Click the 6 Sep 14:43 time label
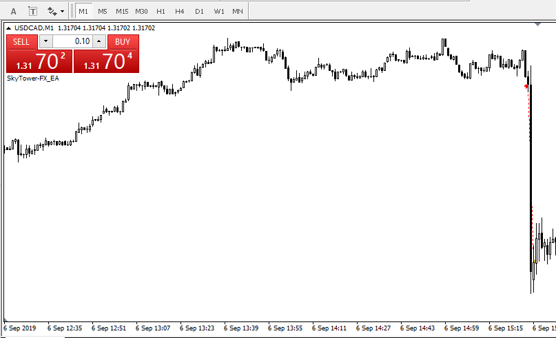This screenshot has height=338, width=556. pyautogui.click(x=418, y=328)
